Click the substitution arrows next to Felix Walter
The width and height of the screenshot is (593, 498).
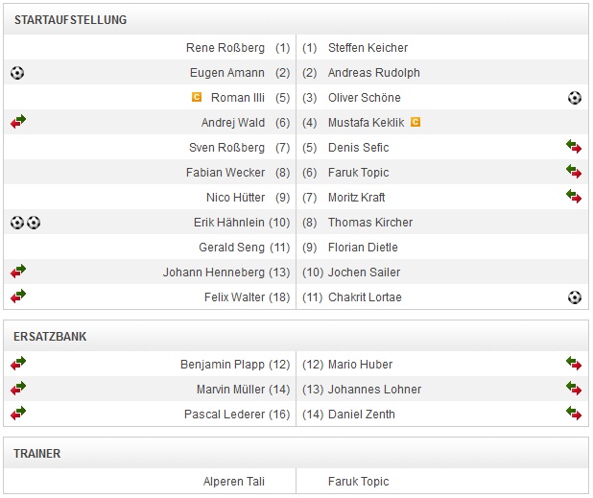click(17, 297)
